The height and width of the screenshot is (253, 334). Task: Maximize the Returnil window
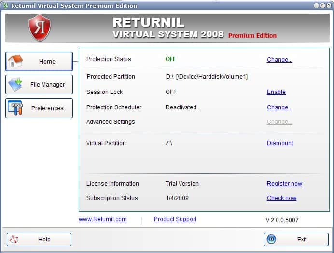[322, 5]
